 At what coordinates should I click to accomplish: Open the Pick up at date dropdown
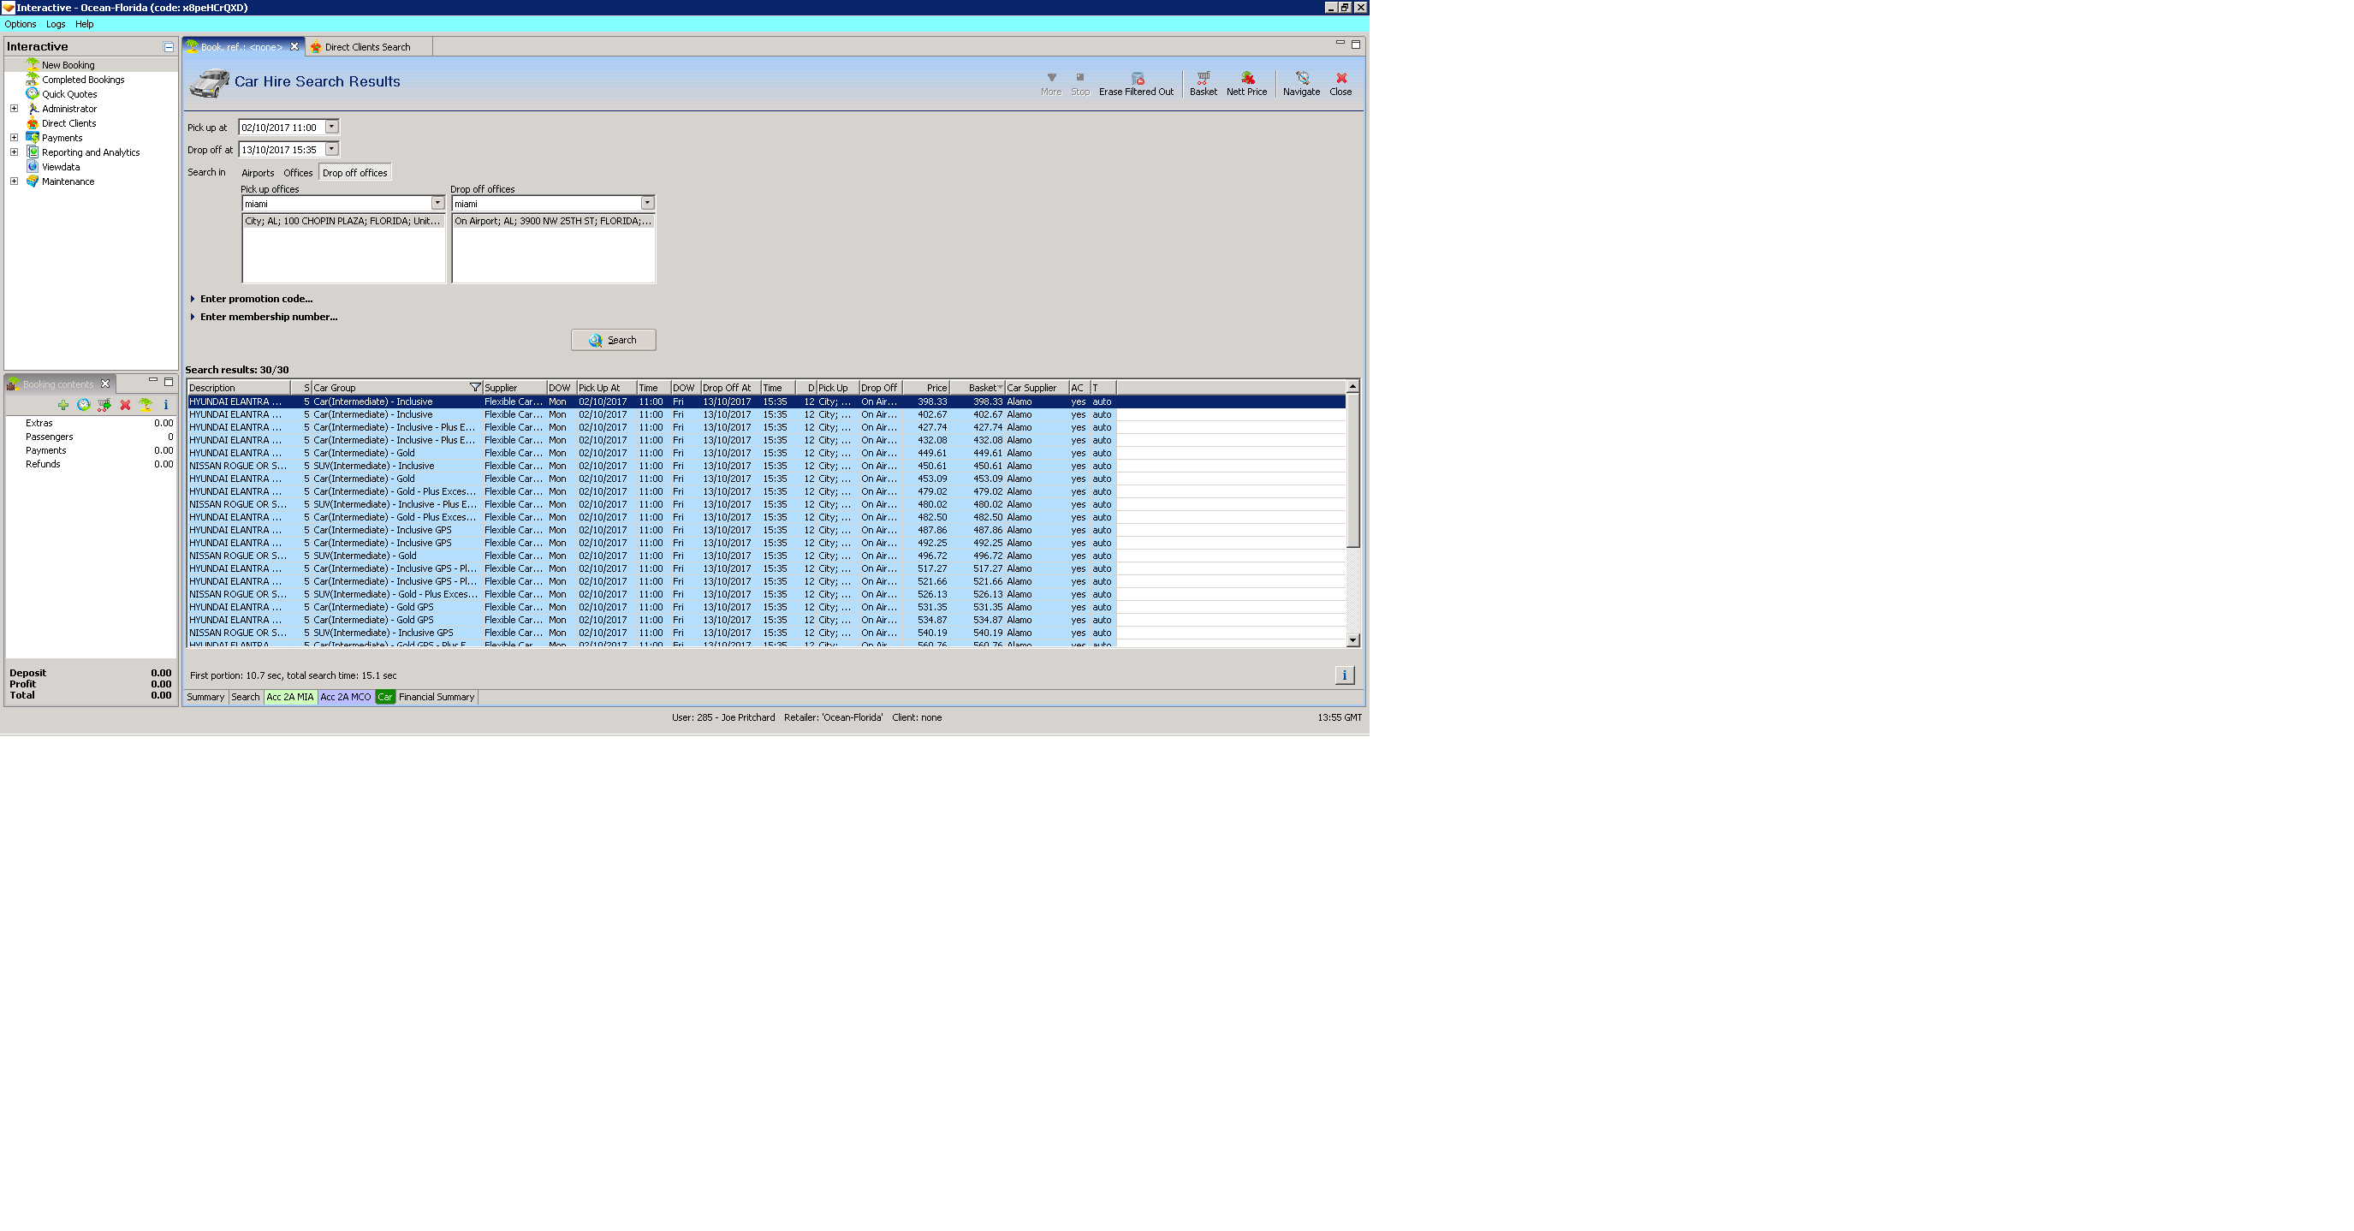(x=332, y=127)
